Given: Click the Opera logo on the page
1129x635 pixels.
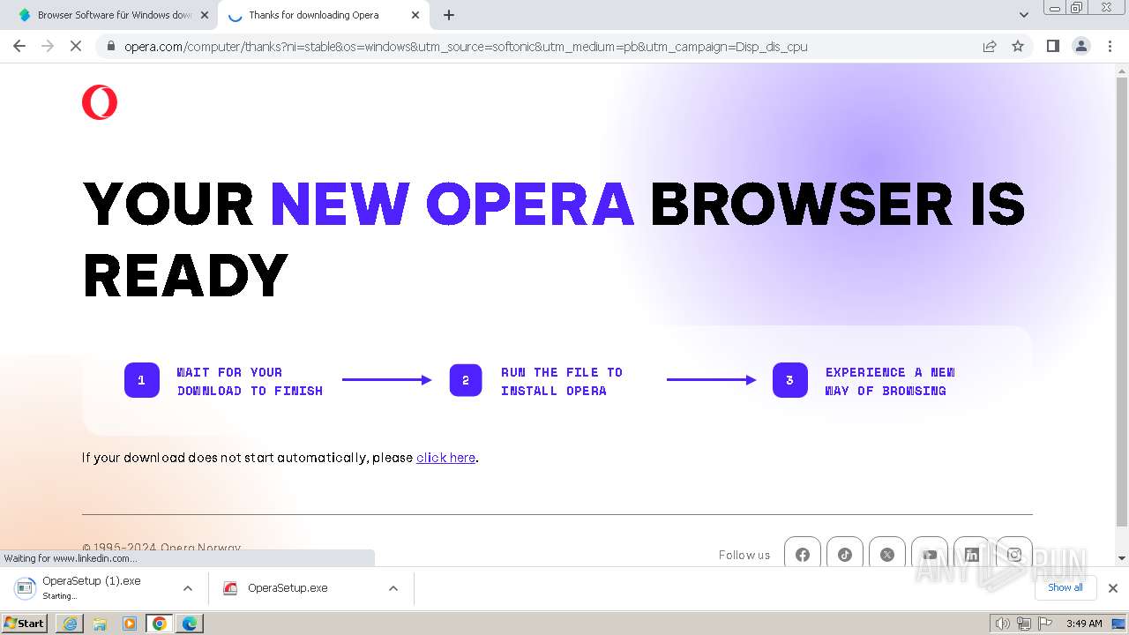Looking at the screenshot, I should 100,102.
